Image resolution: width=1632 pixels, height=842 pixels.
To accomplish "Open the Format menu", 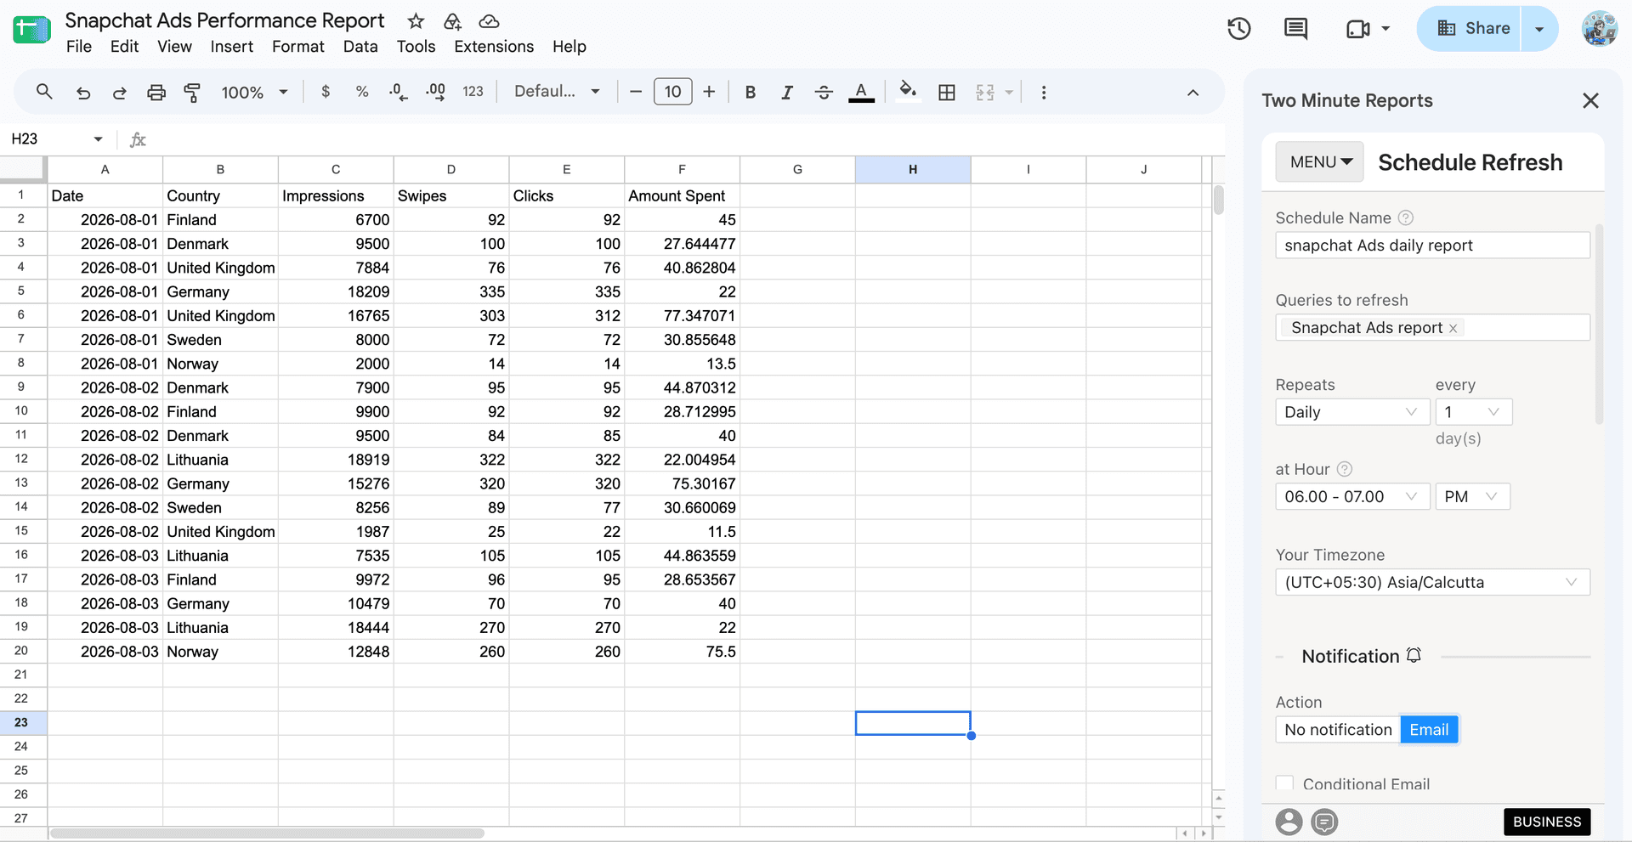I will (298, 47).
